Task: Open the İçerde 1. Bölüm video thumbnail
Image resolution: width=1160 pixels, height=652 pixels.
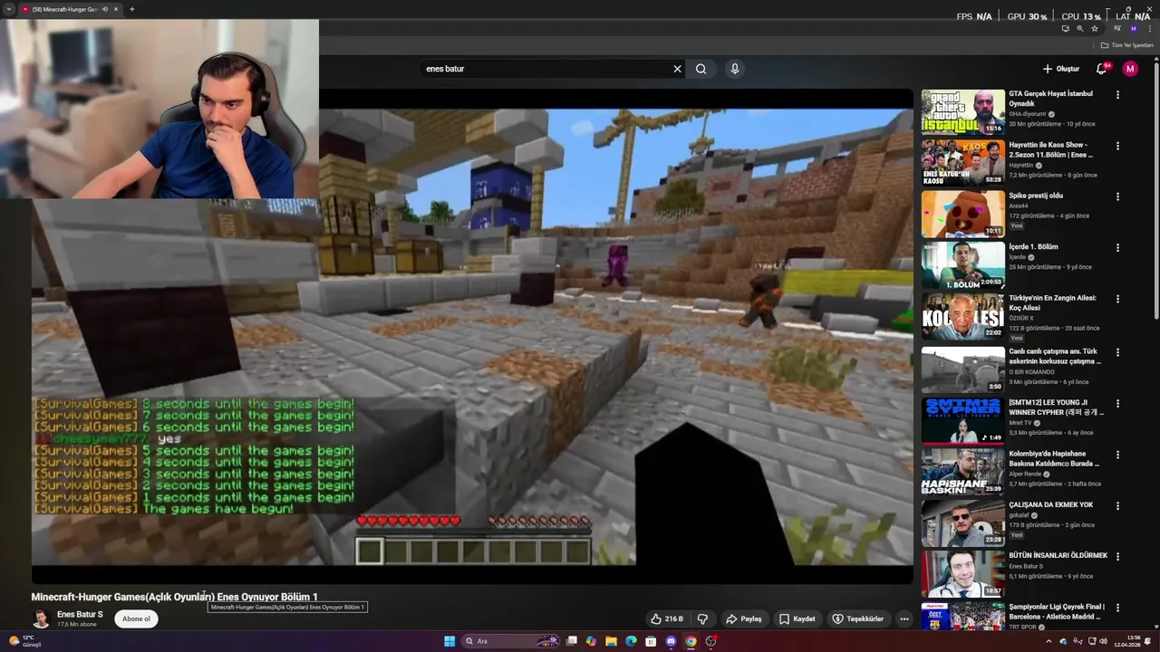Action: click(x=962, y=264)
